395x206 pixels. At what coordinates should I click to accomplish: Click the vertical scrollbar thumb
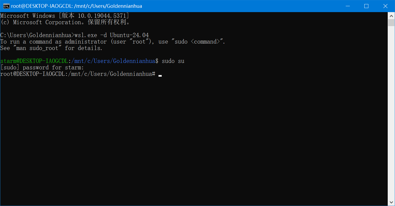[x=391, y=23]
